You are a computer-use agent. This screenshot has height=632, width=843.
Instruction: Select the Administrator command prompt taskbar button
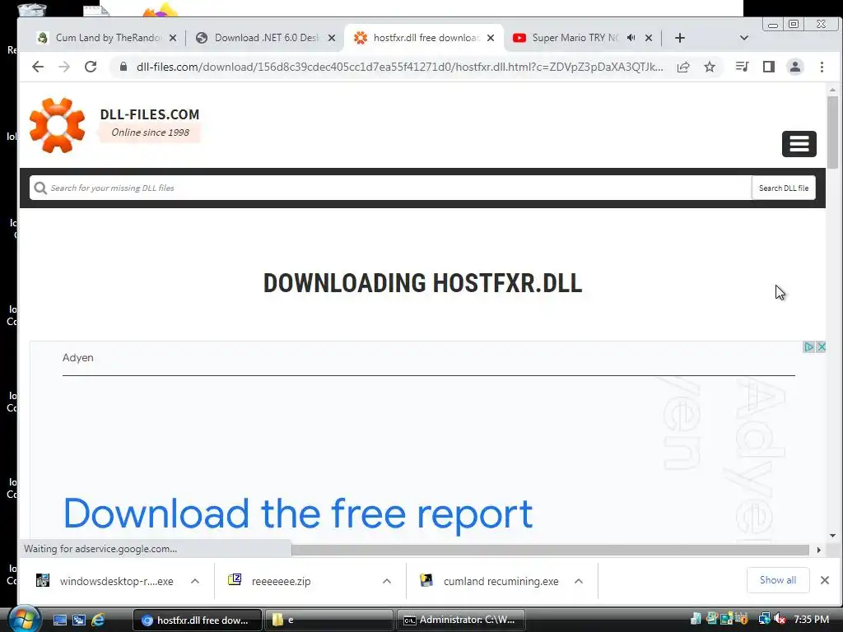pyautogui.click(x=461, y=620)
